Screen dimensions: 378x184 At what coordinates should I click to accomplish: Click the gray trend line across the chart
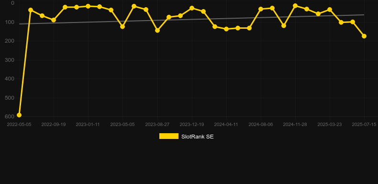click(192, 20)
